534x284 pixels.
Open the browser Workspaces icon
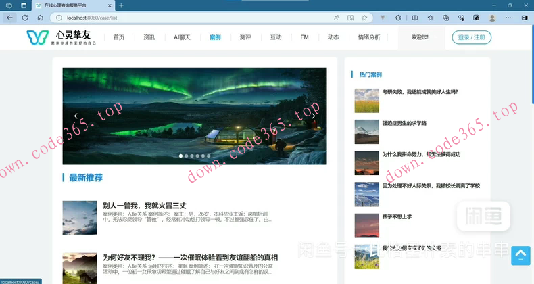9,5
